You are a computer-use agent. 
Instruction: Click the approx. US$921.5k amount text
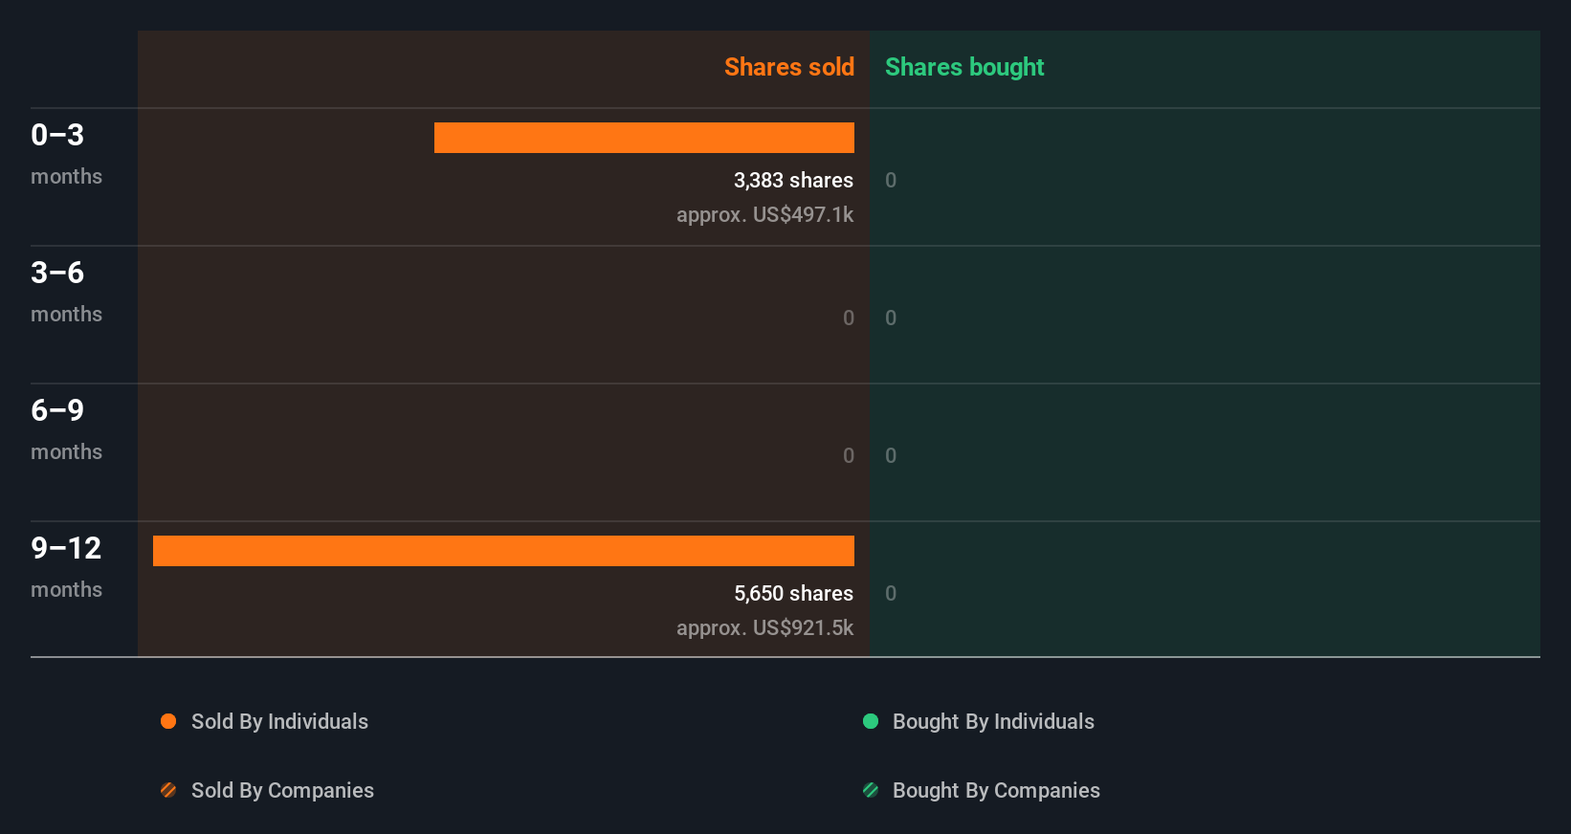[x=764, y=627]
